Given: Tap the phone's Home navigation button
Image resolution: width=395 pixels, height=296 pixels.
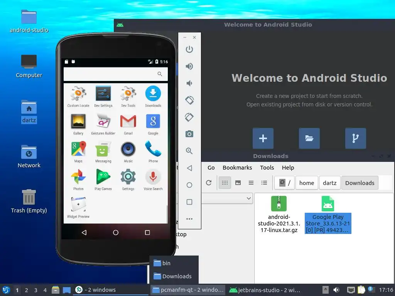Looking at the screenshot, I should [116, 232].
